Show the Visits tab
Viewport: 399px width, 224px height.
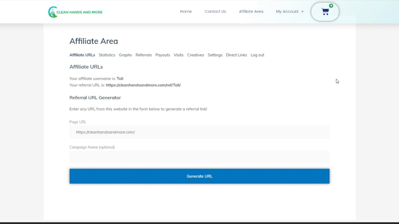click(x=179, y=55)
